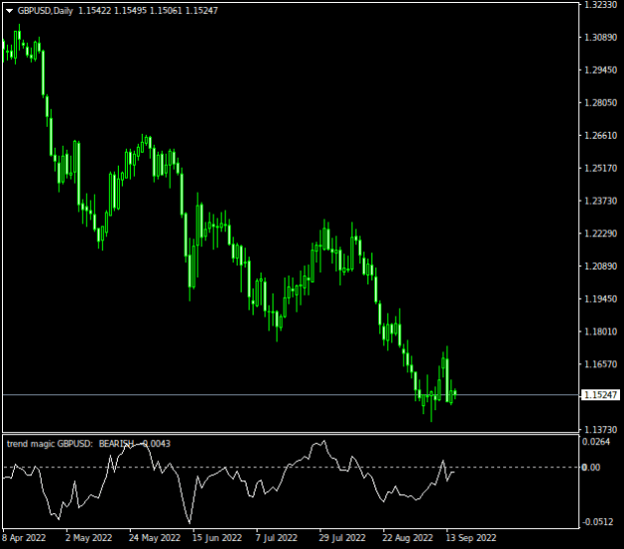Viewport: 624px width, 549px height.
Task: Click indicator zero level label 0.00
Action: coord(591,467)
